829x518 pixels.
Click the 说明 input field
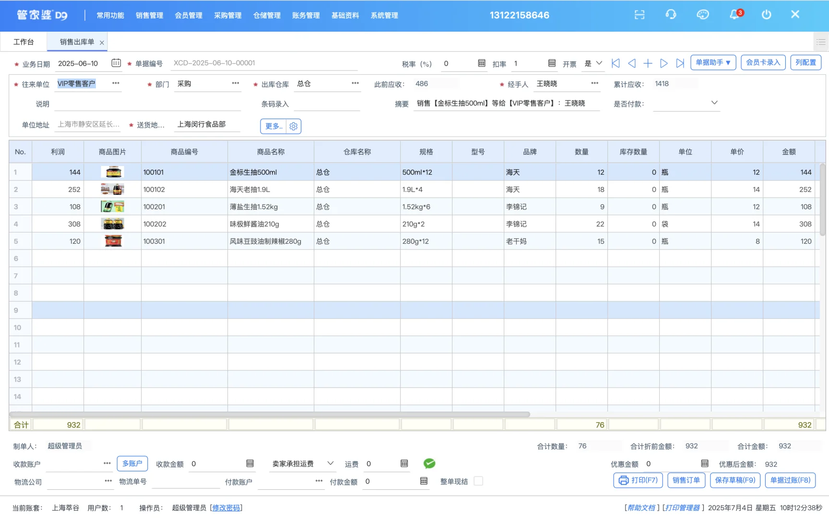[x=147, y=104]
